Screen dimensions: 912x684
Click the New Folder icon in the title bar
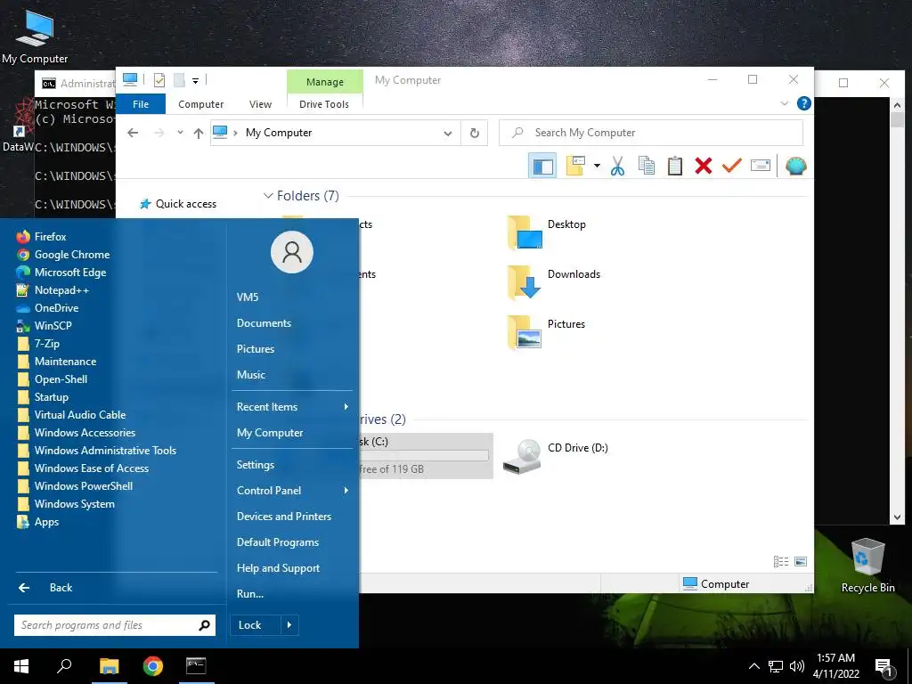[179, 80]
